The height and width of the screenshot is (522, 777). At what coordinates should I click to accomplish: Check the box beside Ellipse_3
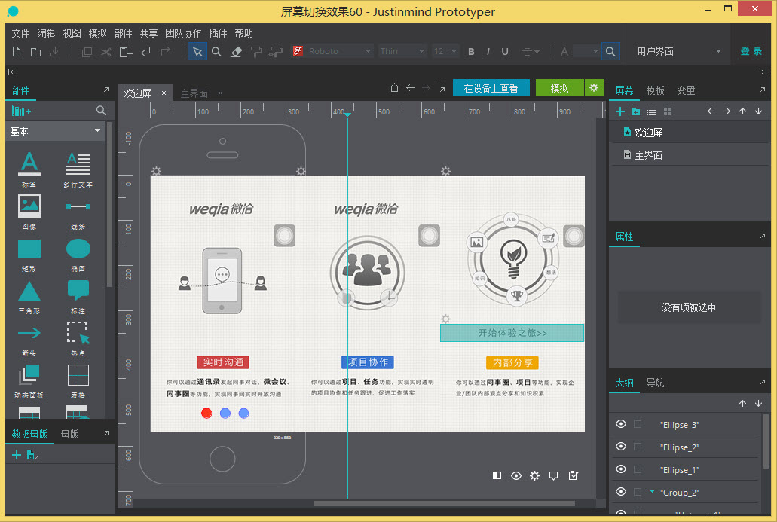(x=638, y=424)
